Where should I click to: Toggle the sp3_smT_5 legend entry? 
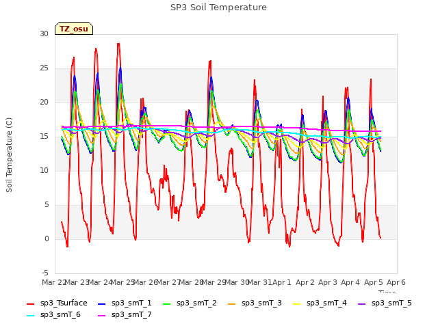(385, 303)
